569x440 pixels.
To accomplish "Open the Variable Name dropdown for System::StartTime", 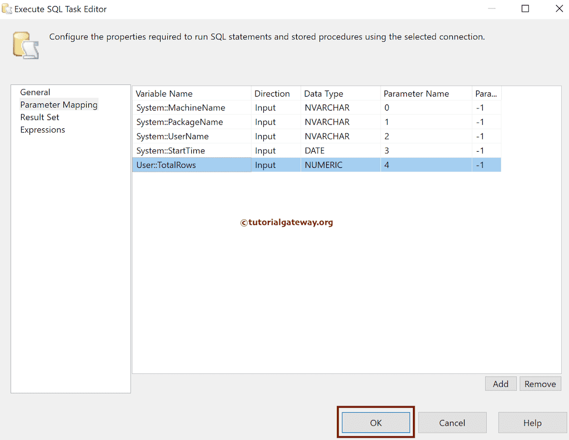I will (x=192, y=150).
